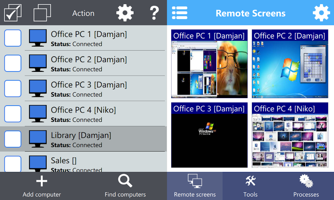Check the Office PC 4 [Niko] checkbox
Viewport: 334px width, 200px height.
pos(13,114)
